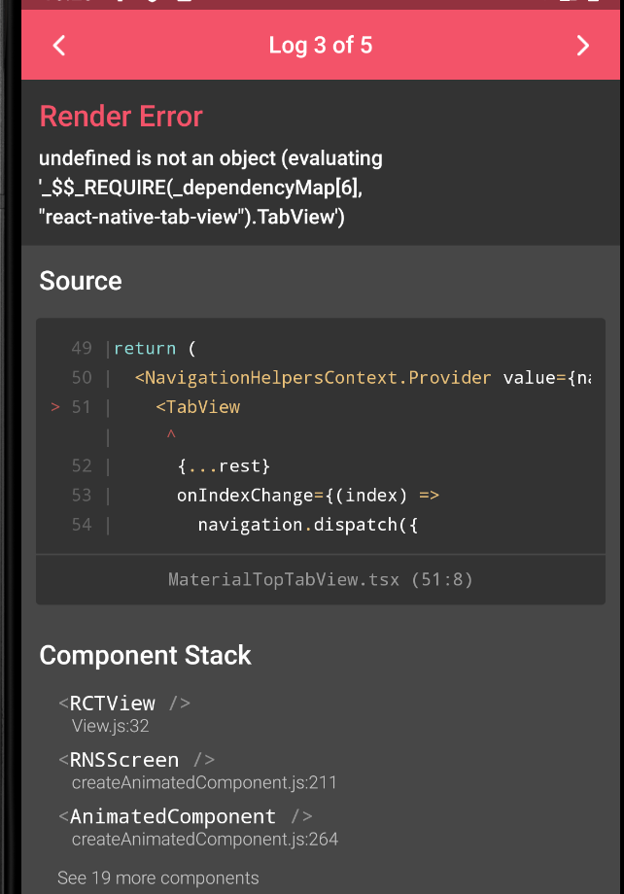Click the highlighted <TabView code on line 51
This screenshot has height=894, width=624.
click(x=197, y=406)
